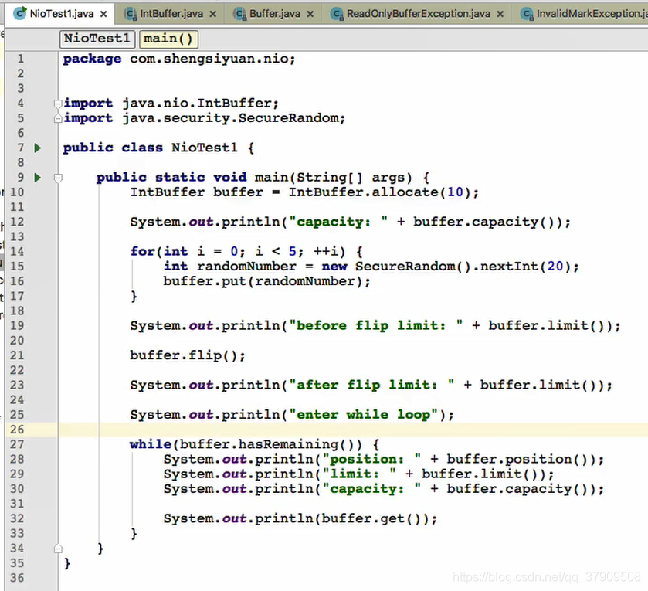Click on java.nio.IntBuffer import text
The height and width of the screenshot is (591, 648).
(200, 103)
